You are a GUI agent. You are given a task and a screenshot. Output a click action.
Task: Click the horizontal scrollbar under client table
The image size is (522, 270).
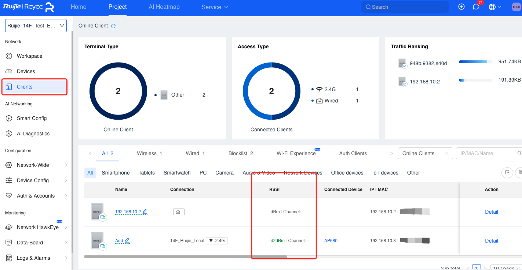coord(185,257)
